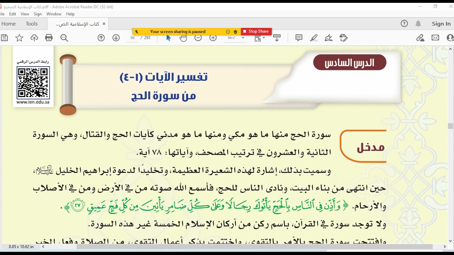This screenshot has height=255, width=454.
Task: Close the document tab
Action: click(x=104, y=24)
